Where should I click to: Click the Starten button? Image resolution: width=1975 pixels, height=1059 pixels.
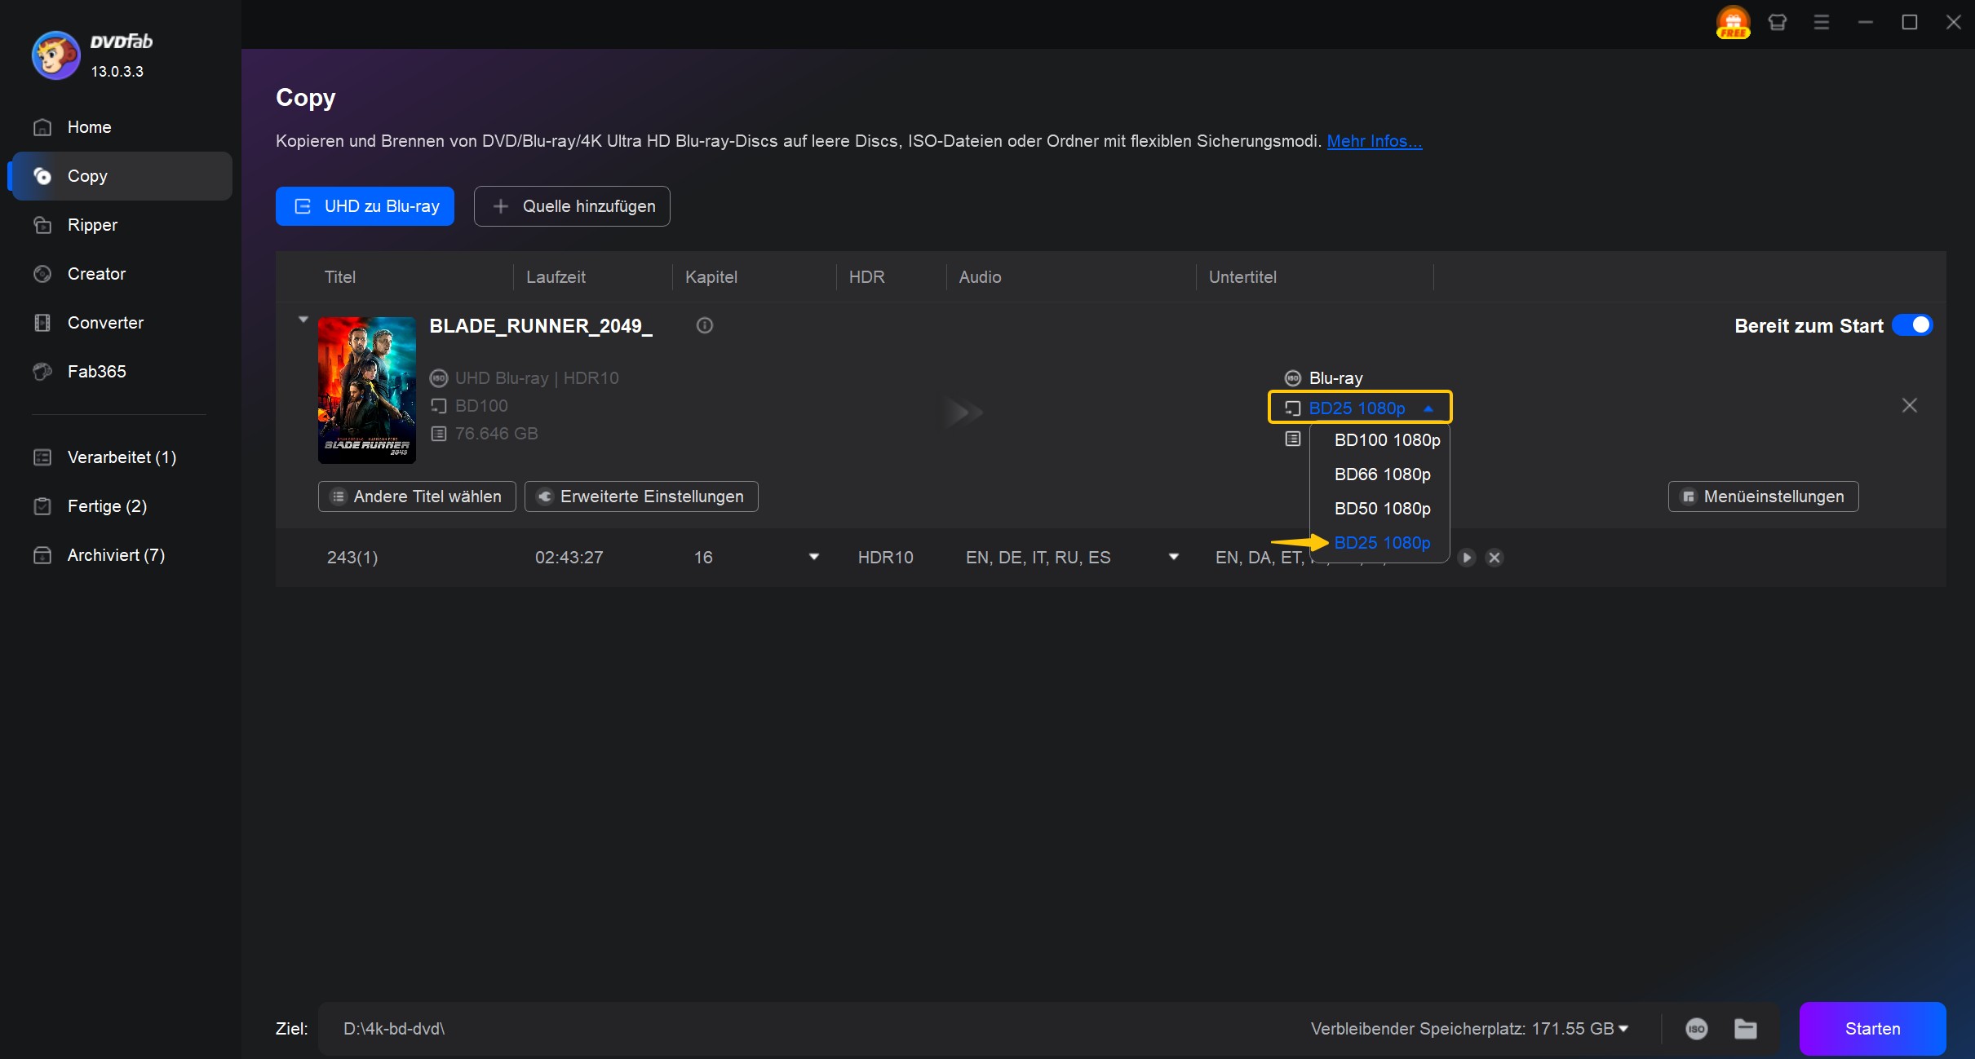click(x=1872, y=1029)
